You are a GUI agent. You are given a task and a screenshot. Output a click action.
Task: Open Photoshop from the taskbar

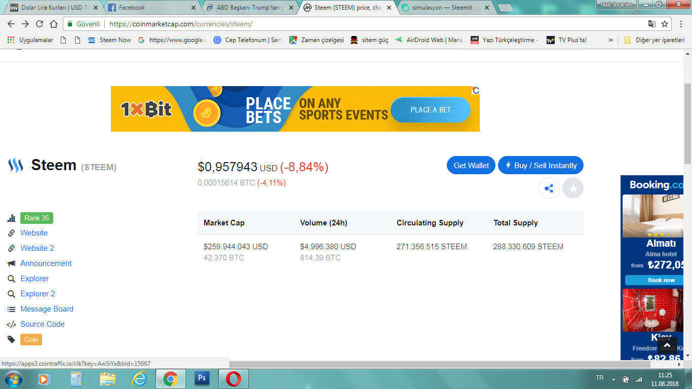(202, 378)
